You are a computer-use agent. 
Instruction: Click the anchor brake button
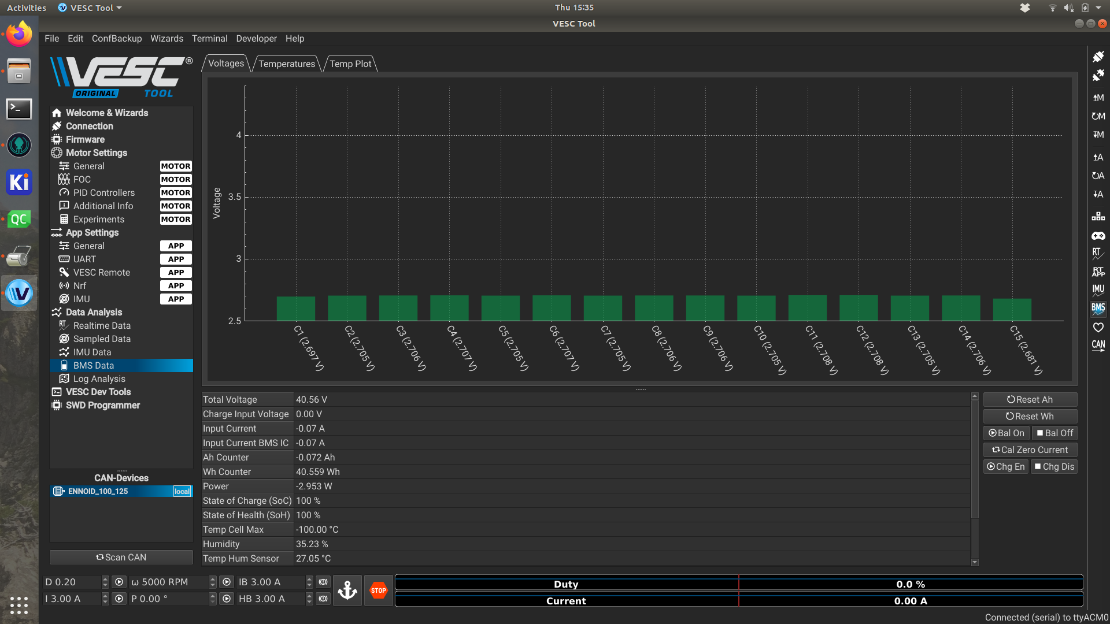[x=347, y=590]
